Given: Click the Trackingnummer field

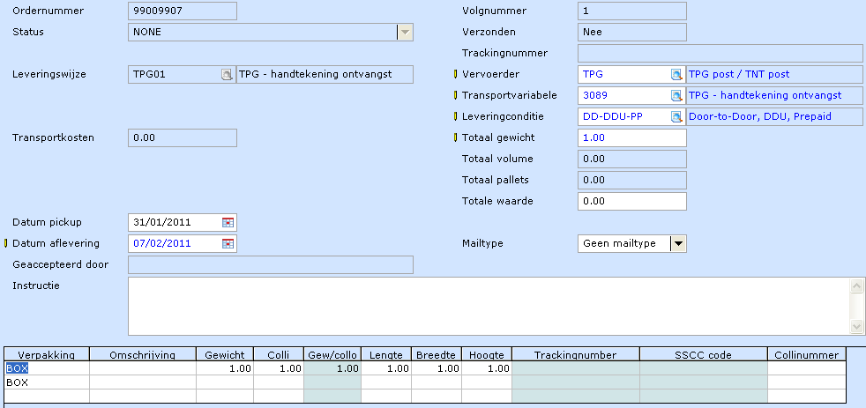Looking at the screenshot, I should [x=720, y=54].
